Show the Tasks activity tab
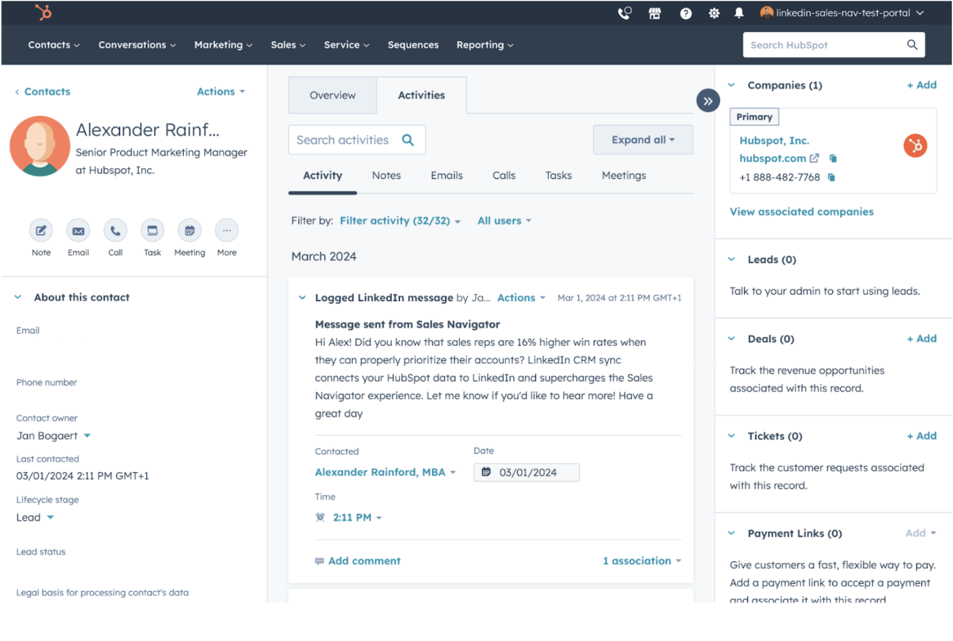The image size is (953, 641). [558, 176]
